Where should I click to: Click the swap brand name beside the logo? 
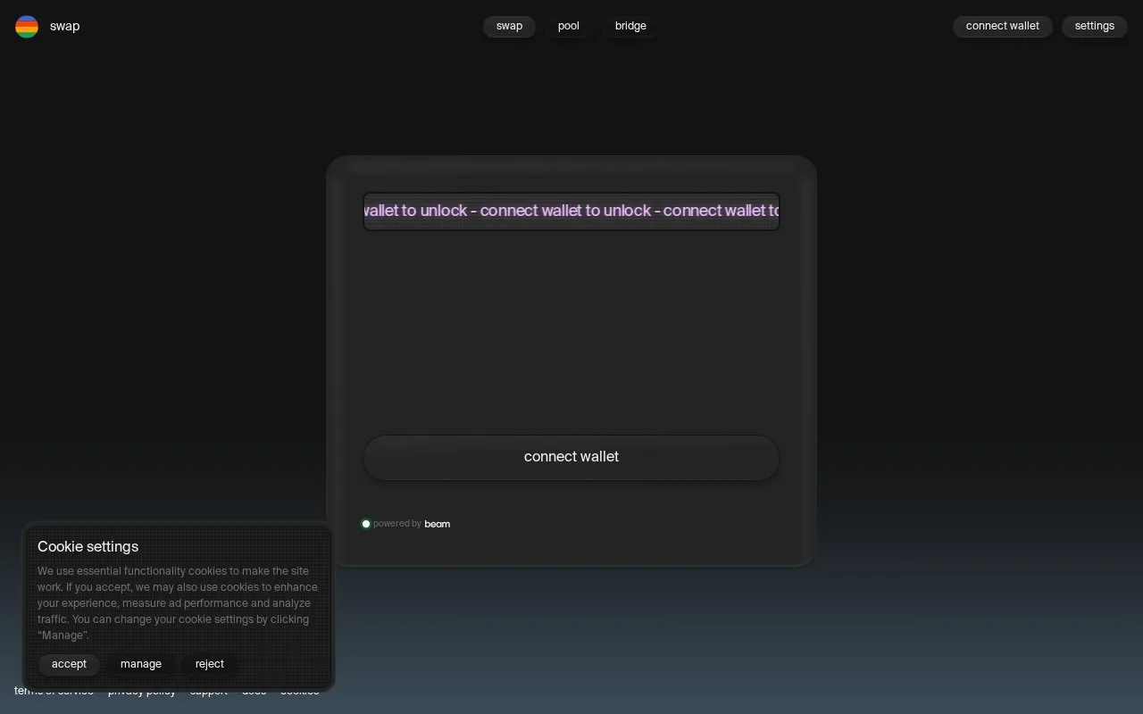click(x=65, y=26)
